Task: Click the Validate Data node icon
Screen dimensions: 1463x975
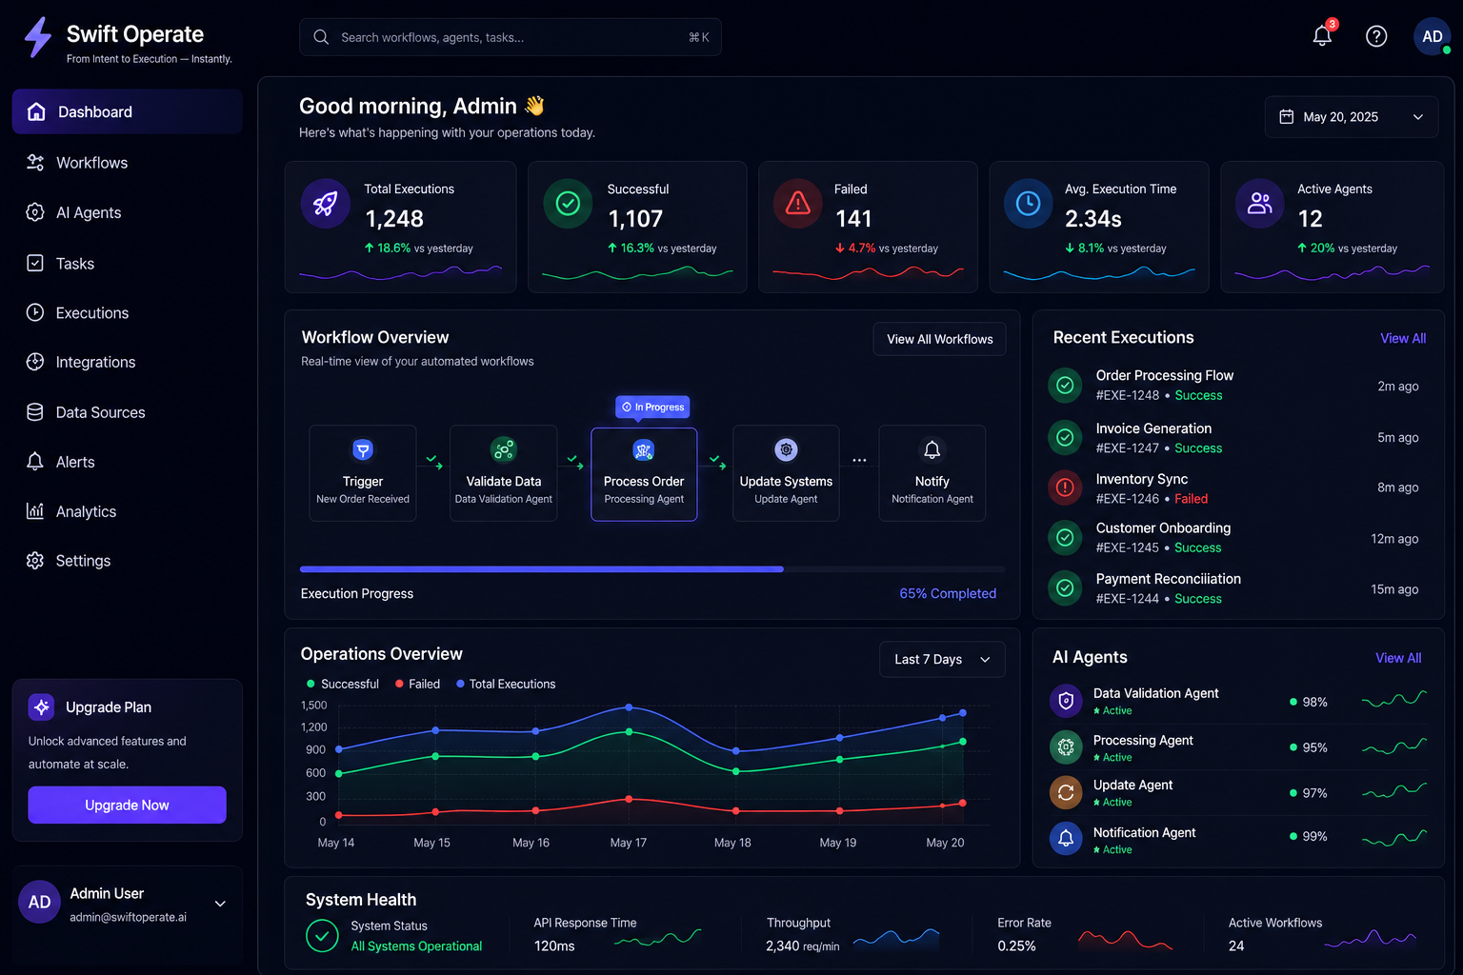Action: point(504,449)
